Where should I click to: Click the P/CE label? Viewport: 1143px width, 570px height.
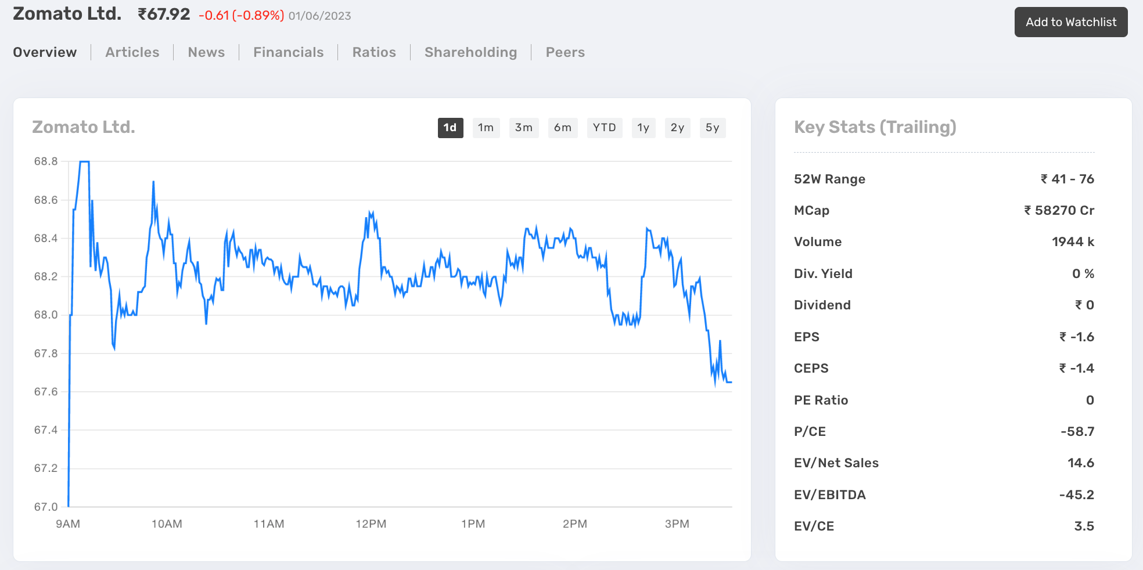810,431
